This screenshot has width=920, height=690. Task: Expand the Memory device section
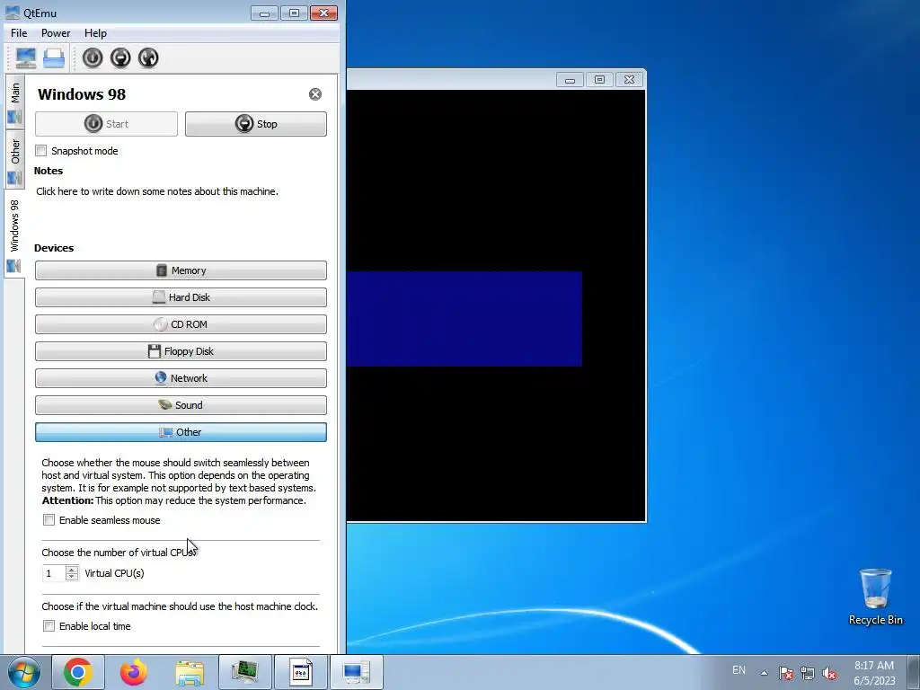click(181, 270)
